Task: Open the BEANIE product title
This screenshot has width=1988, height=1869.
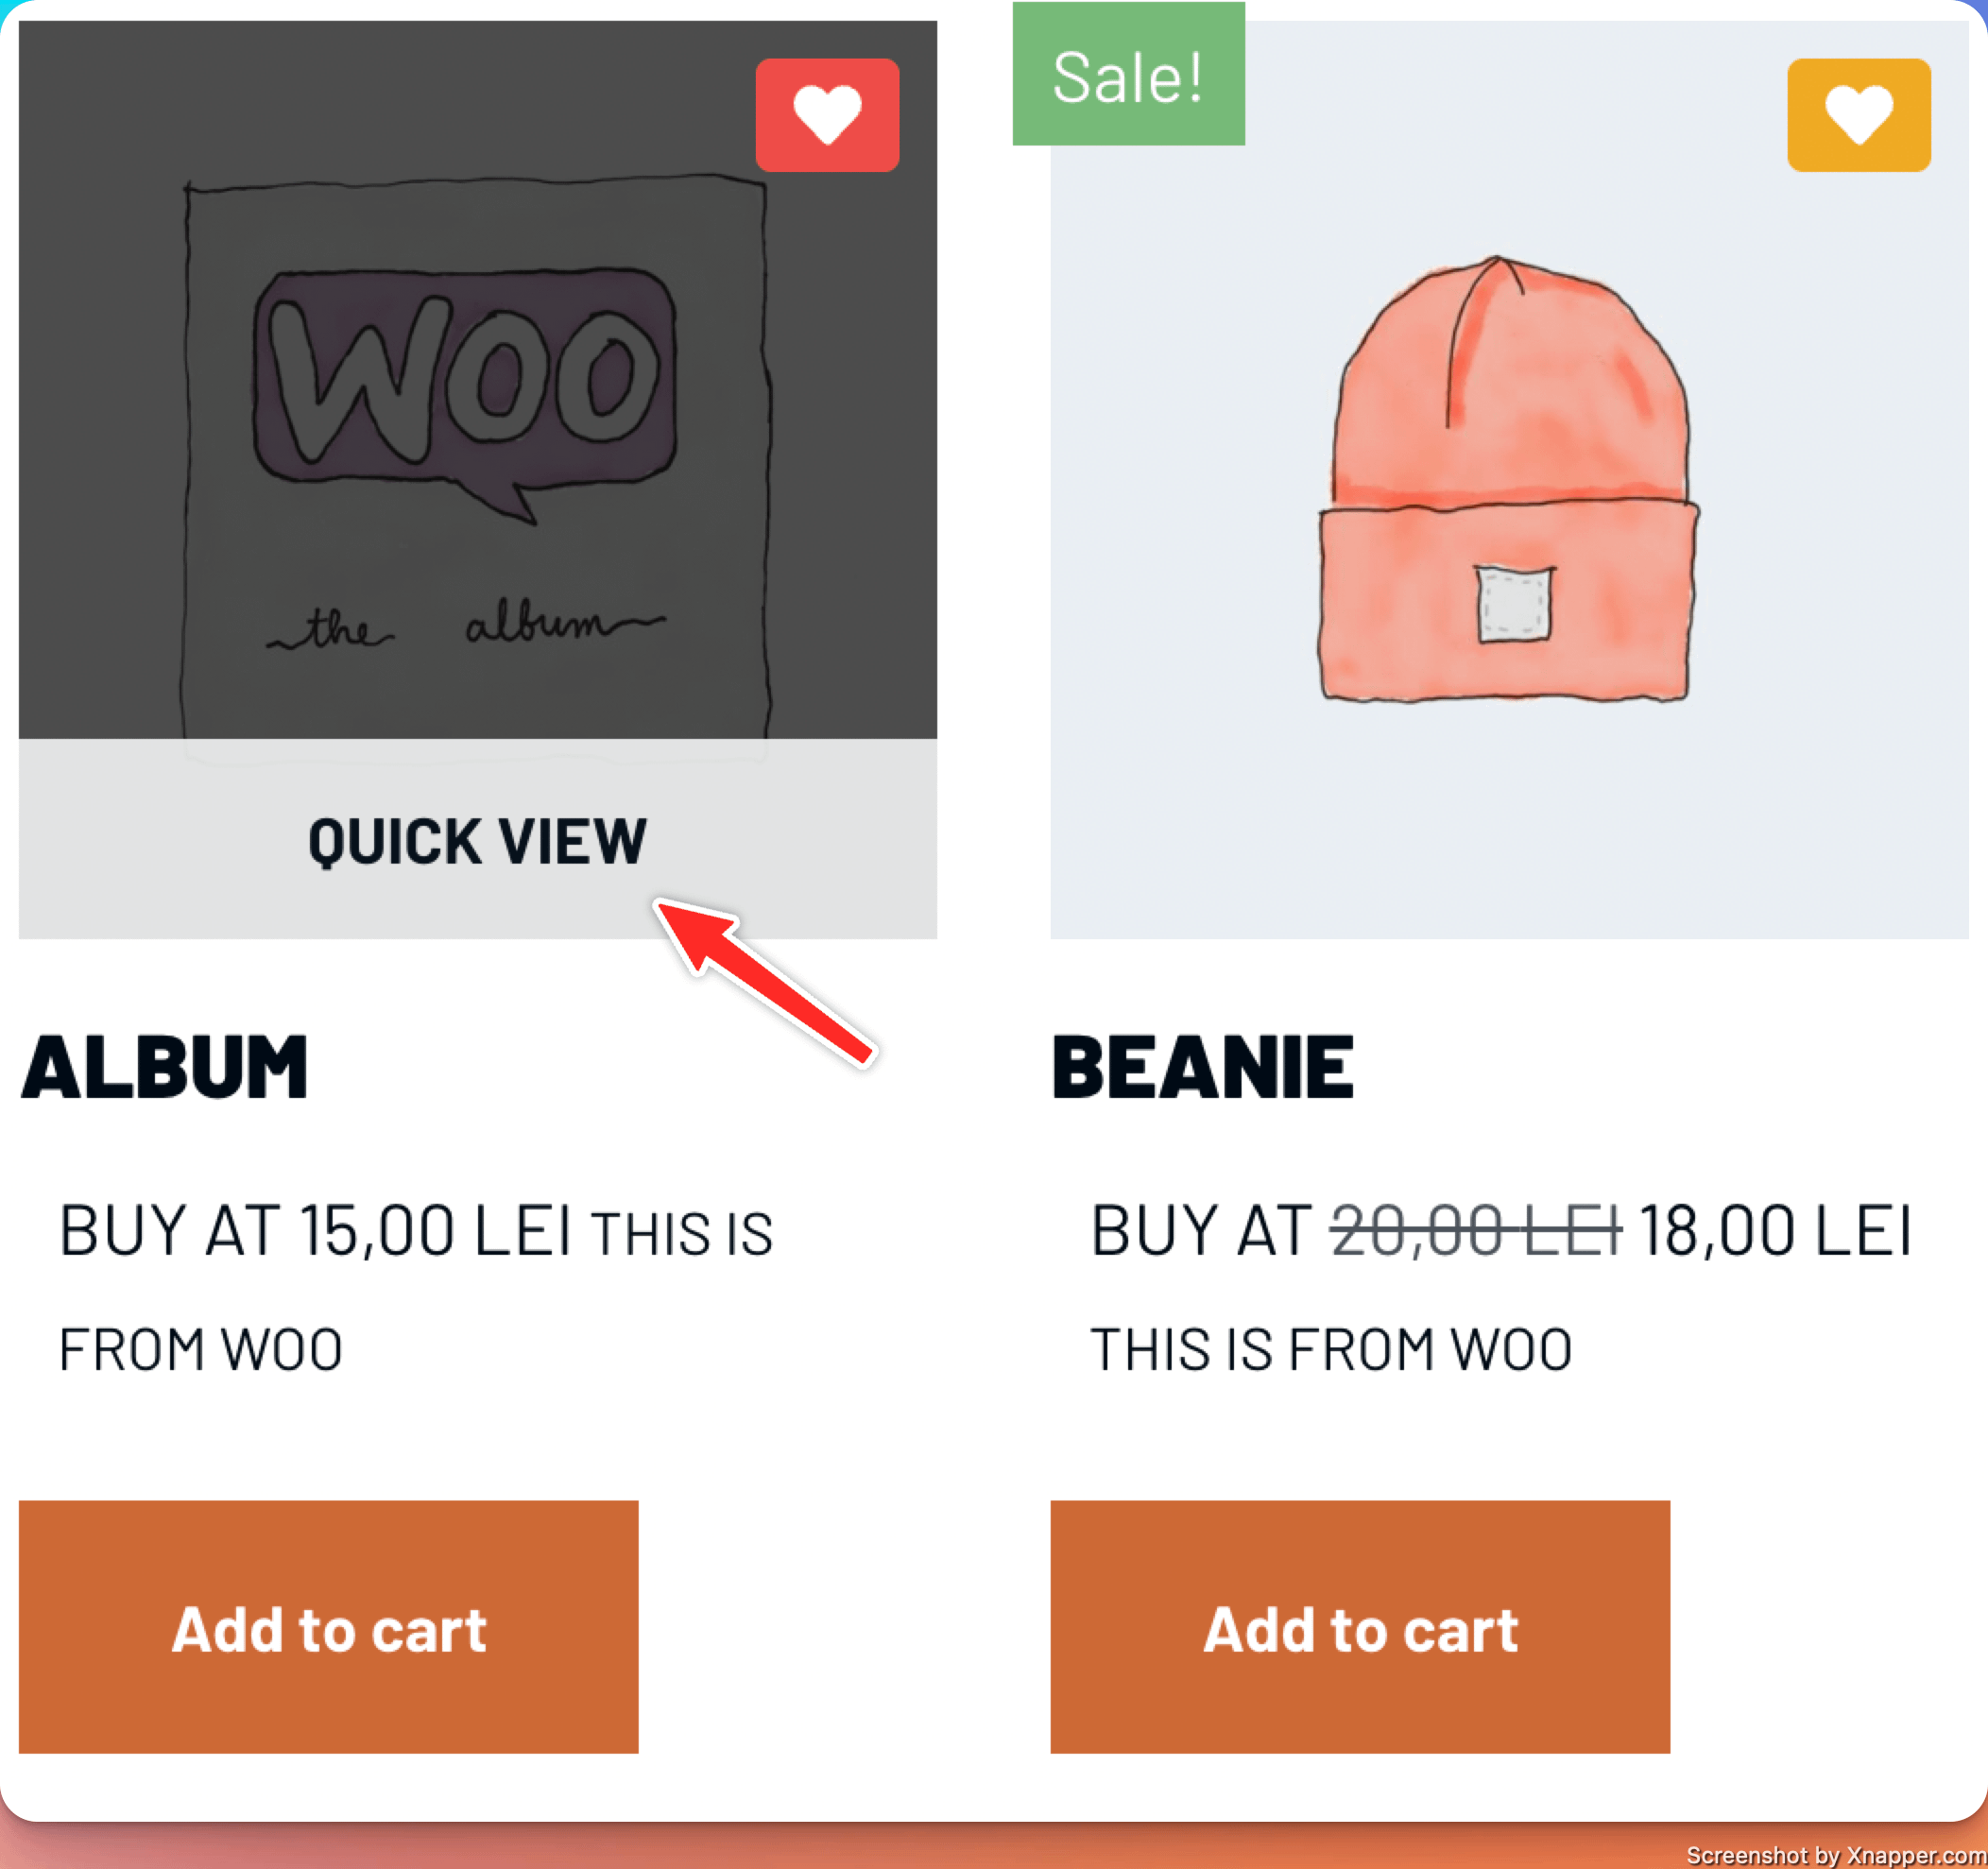Action: (x=1202, y=1067)
